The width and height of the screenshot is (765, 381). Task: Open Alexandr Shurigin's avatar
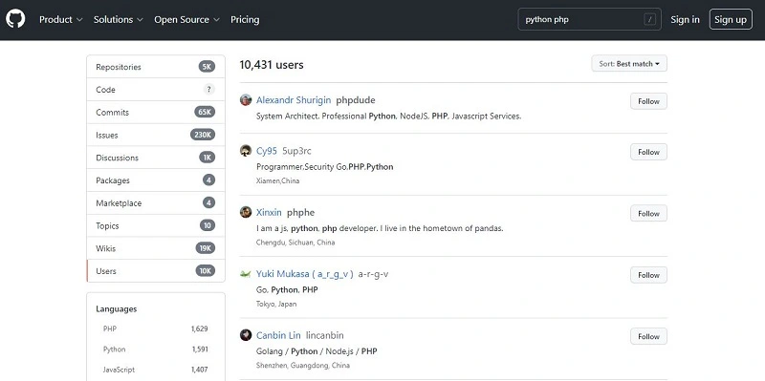pos(246,100)
